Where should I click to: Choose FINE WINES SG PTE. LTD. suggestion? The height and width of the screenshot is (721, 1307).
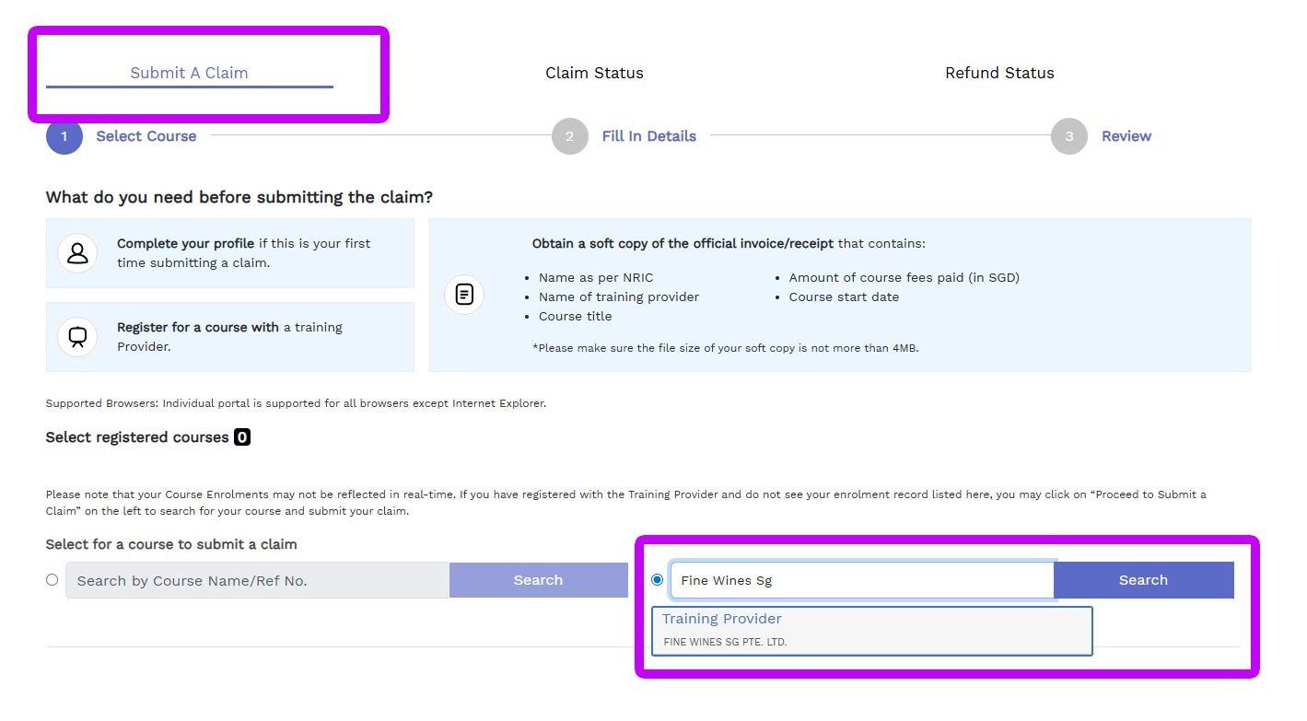pos(726,642)
